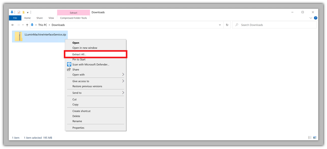Open the File ribbon tab
The image size is (327, 149).
point(15,18)
